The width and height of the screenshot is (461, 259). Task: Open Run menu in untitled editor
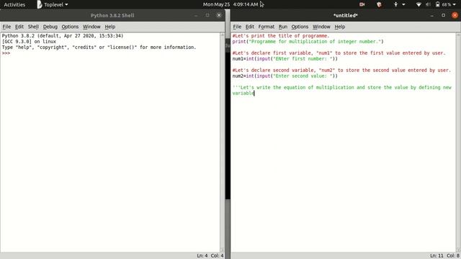(x=283, y=27)
